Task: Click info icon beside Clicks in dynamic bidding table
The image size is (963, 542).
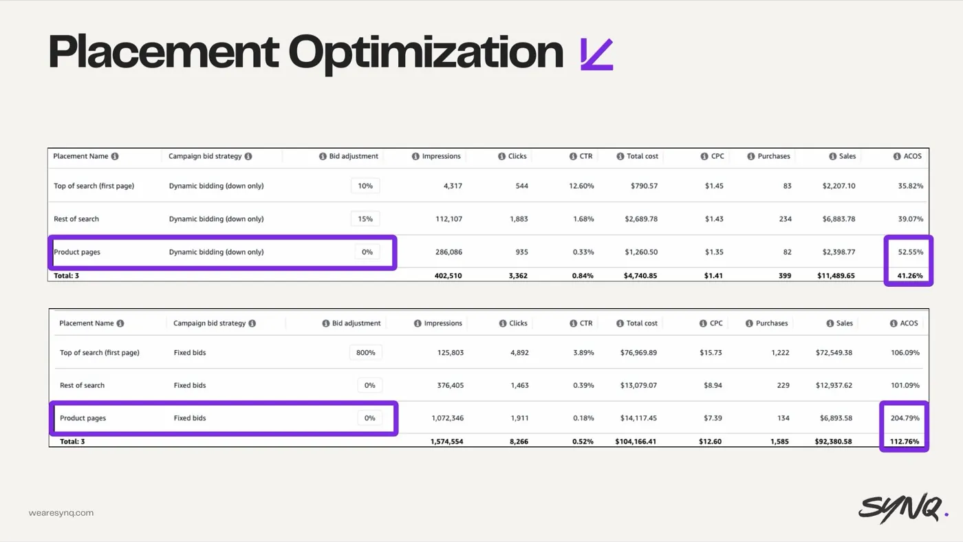Action: tap(502, 156)
